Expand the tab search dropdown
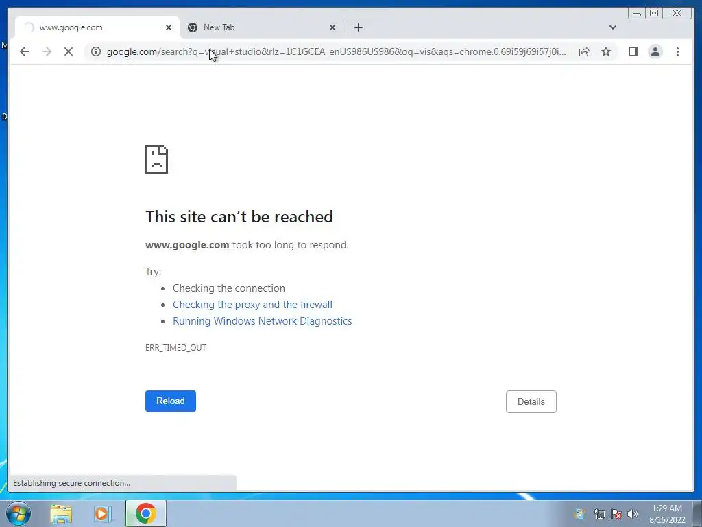The width and height of the screenshot is (702, 527). 612,27
